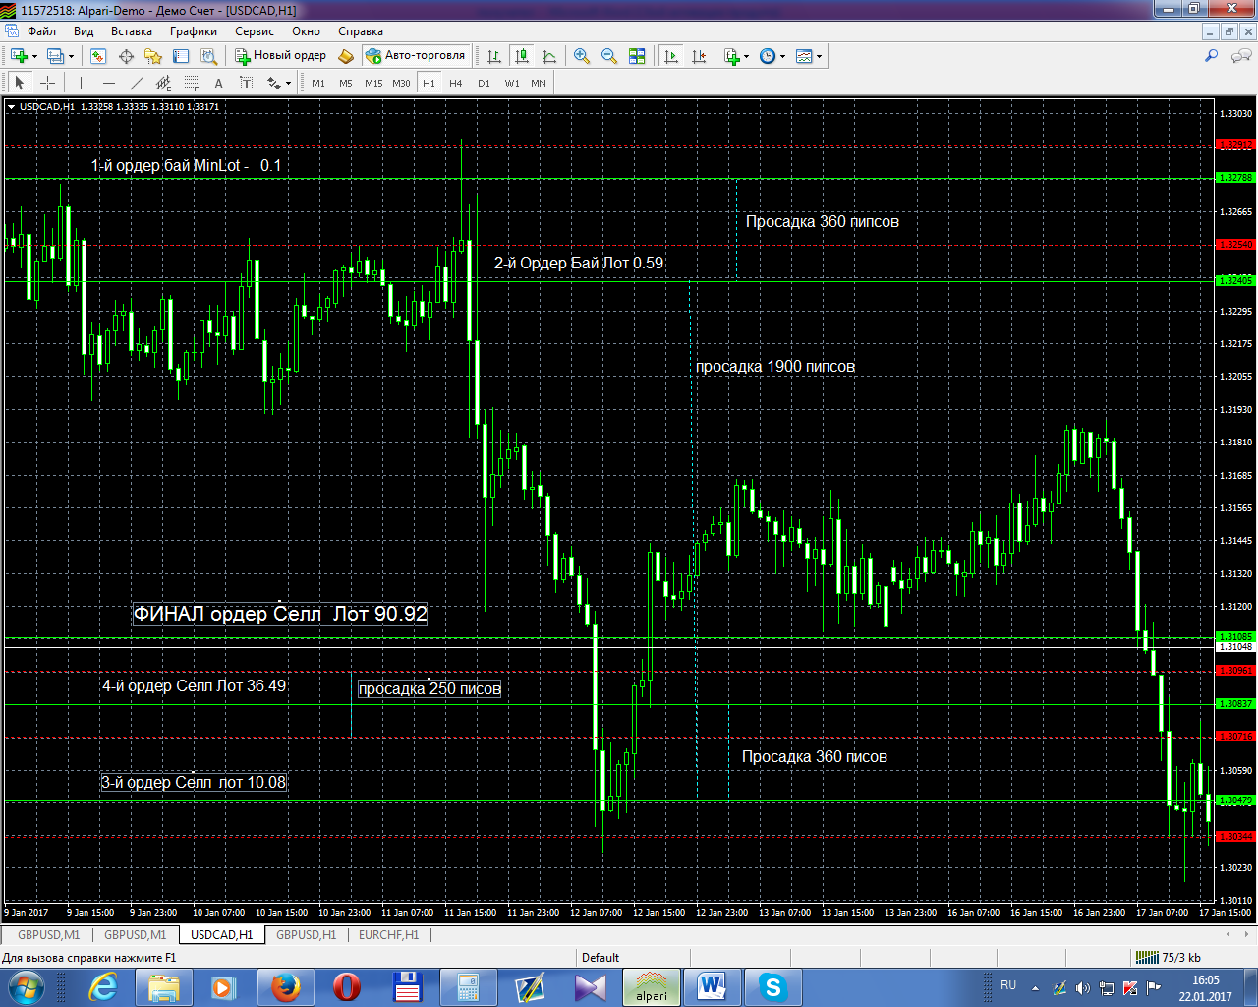
Task: Expand the templates dropdown arrow
Action: [x=820, y=56]
